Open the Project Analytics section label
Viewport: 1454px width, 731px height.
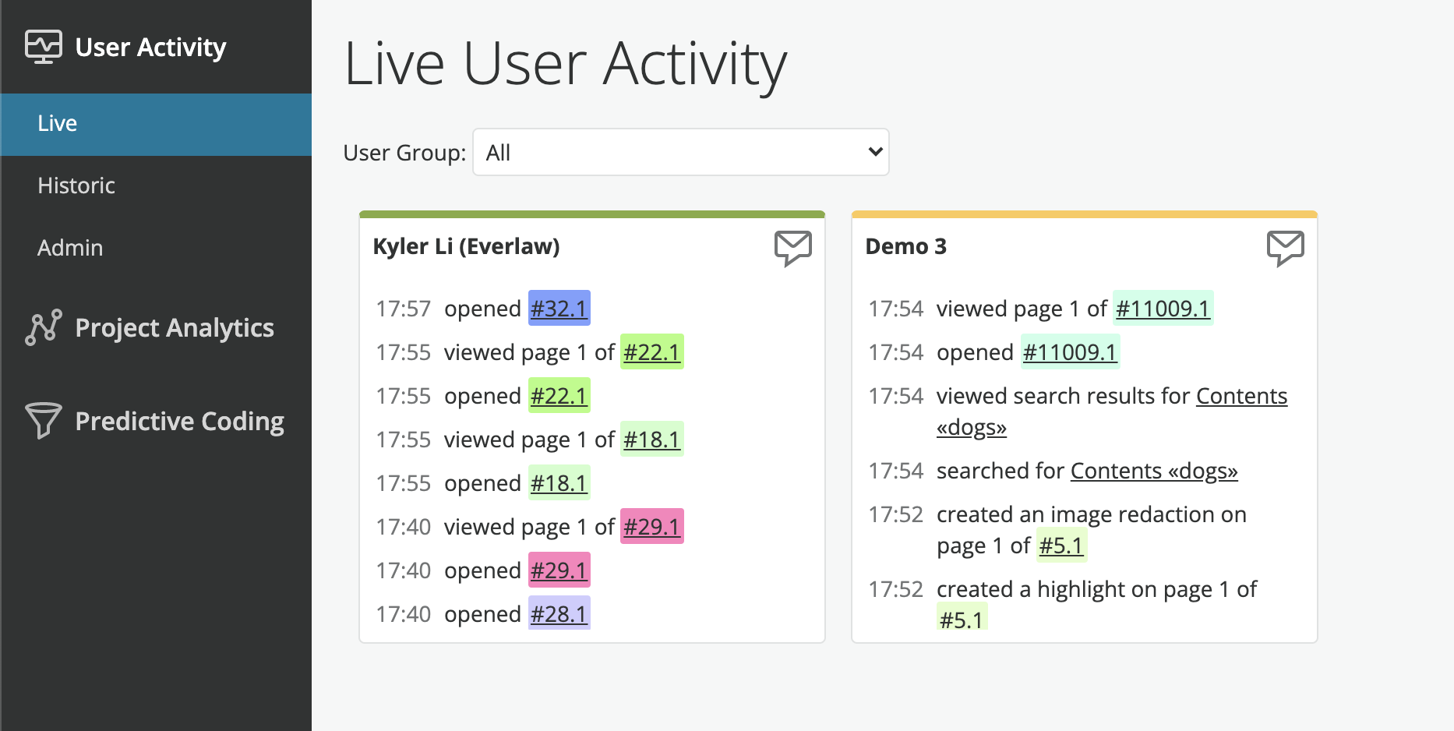coord(175,328)
